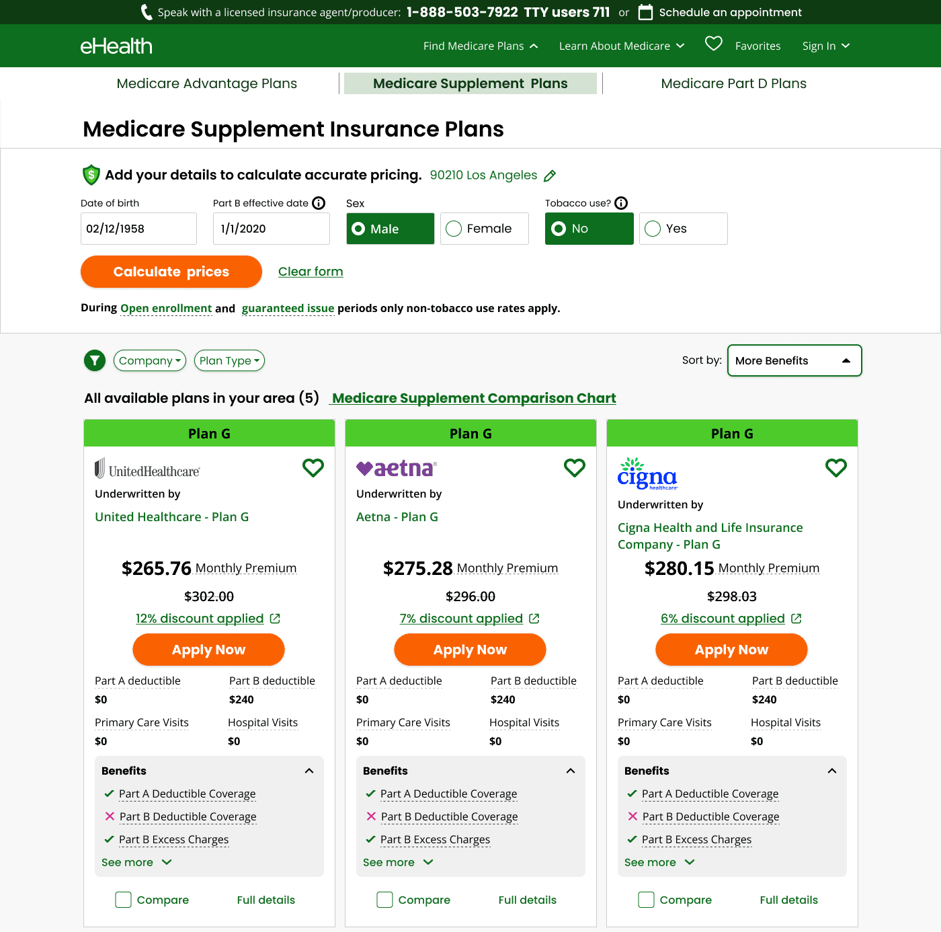Open the guaranteed issue link

pos(288,308)
